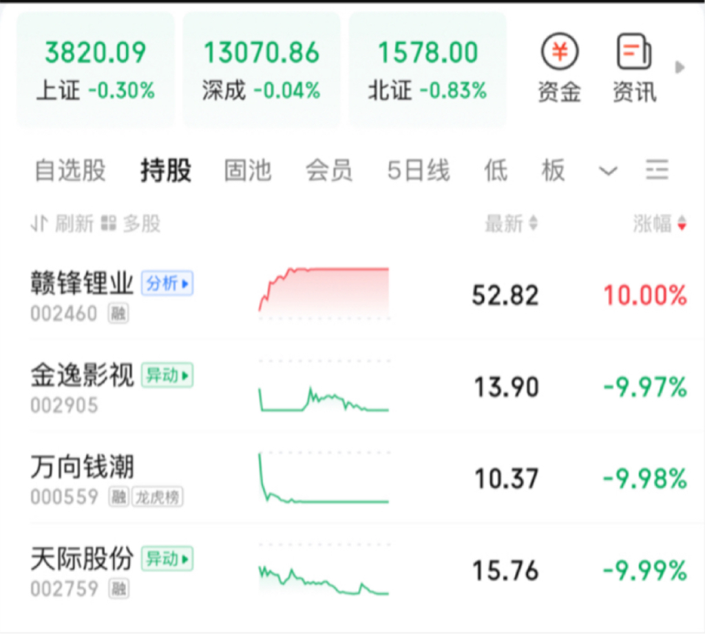
Task: Tap the 融 badge under 天际股份
Action: pos(118,589)
